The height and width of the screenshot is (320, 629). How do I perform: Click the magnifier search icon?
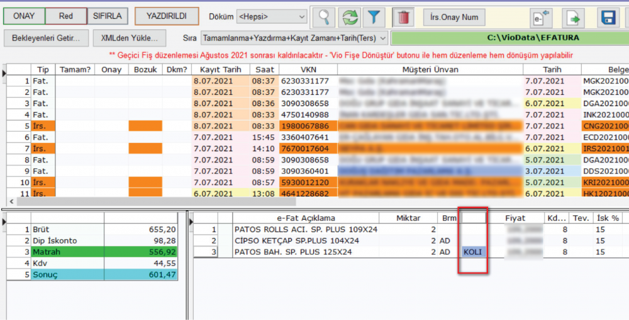pyautogui.click(x=323, y=17)
